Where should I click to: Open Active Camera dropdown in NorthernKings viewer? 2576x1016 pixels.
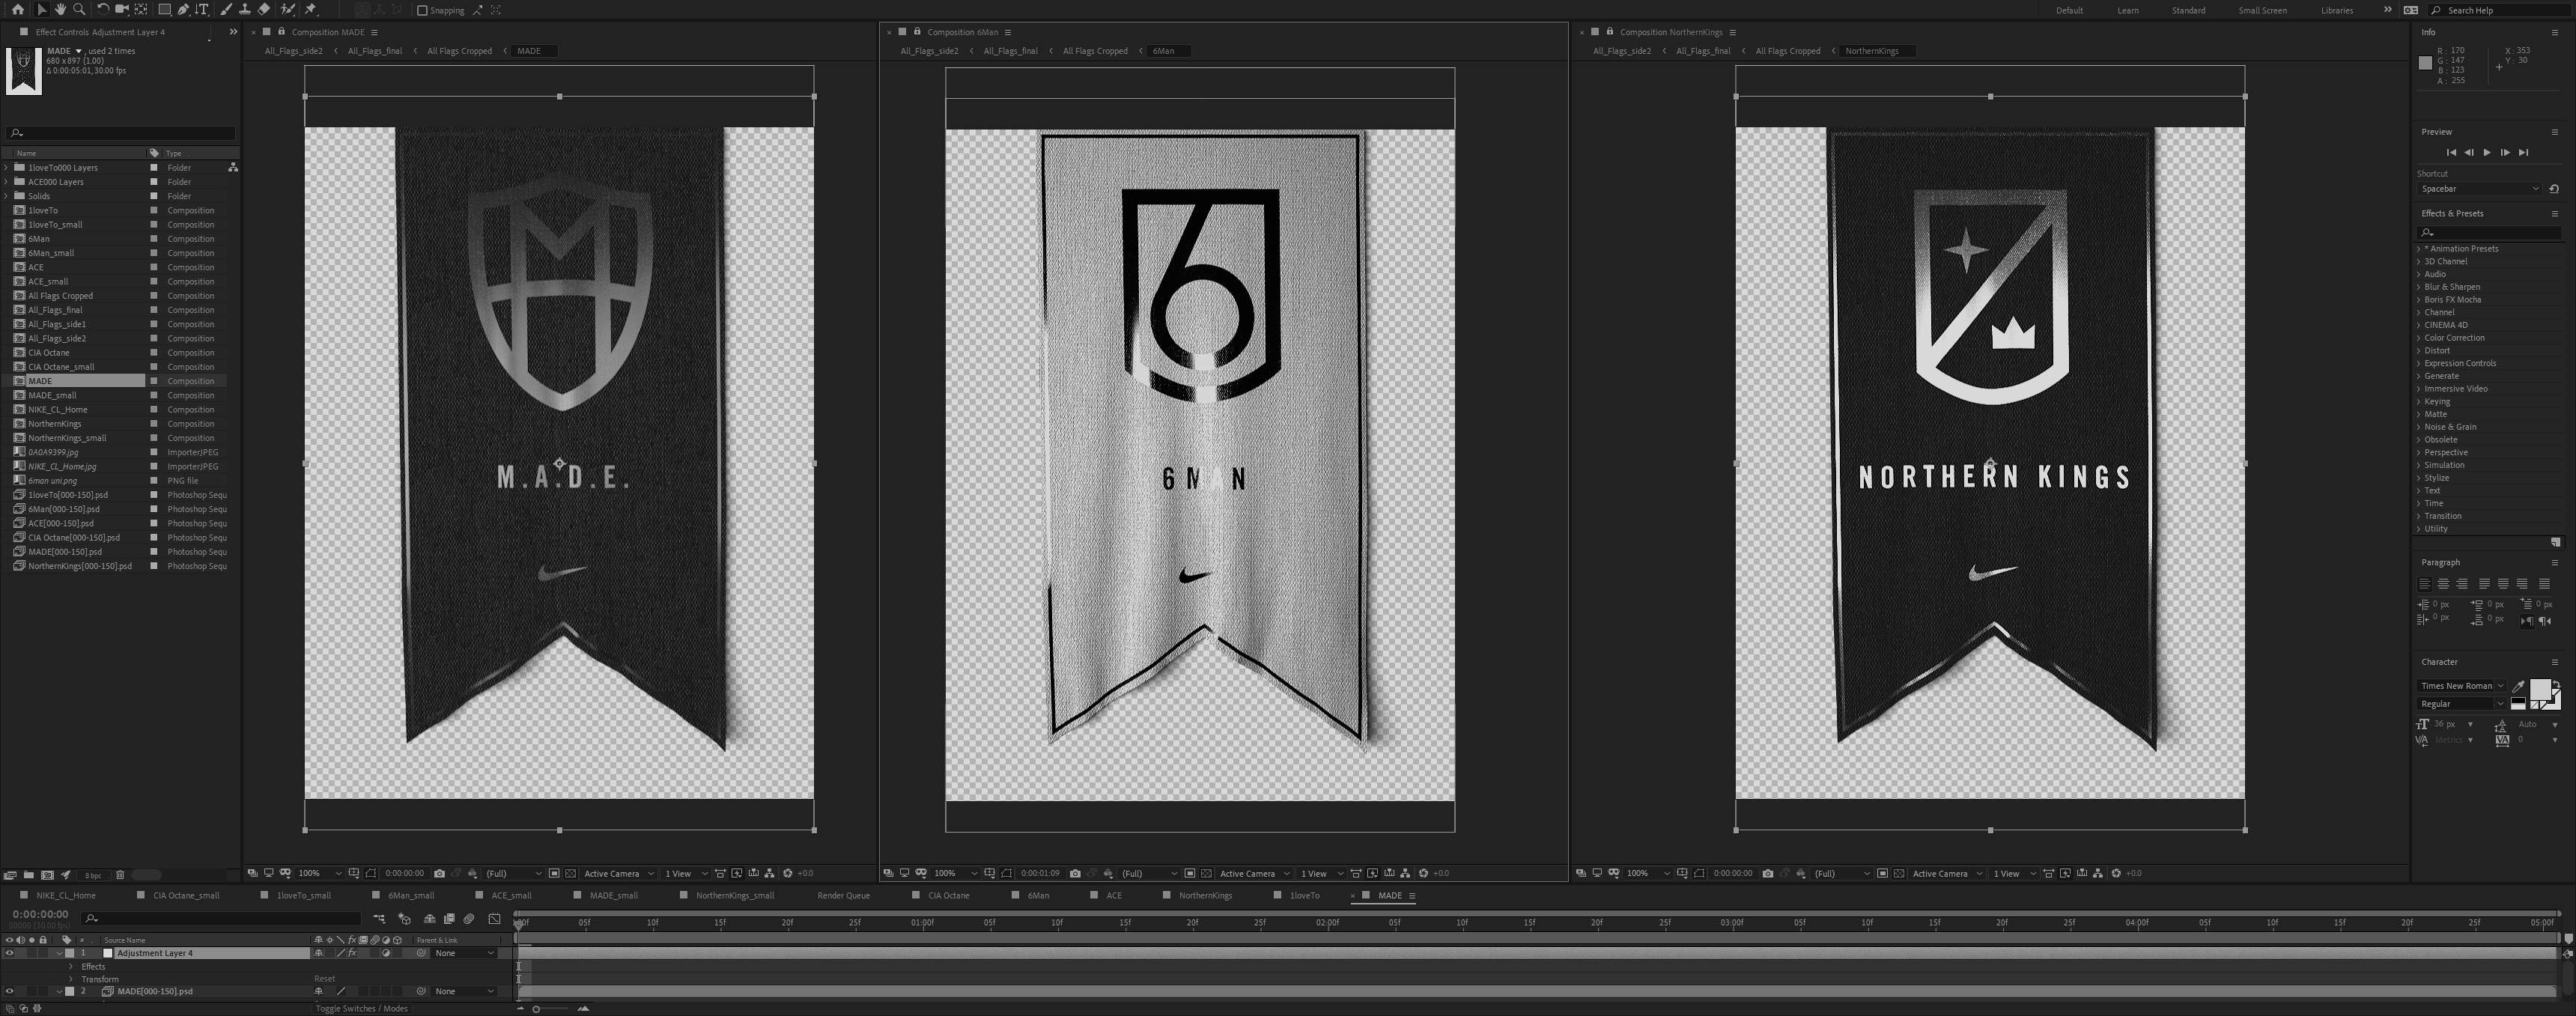coord(1947,873)
